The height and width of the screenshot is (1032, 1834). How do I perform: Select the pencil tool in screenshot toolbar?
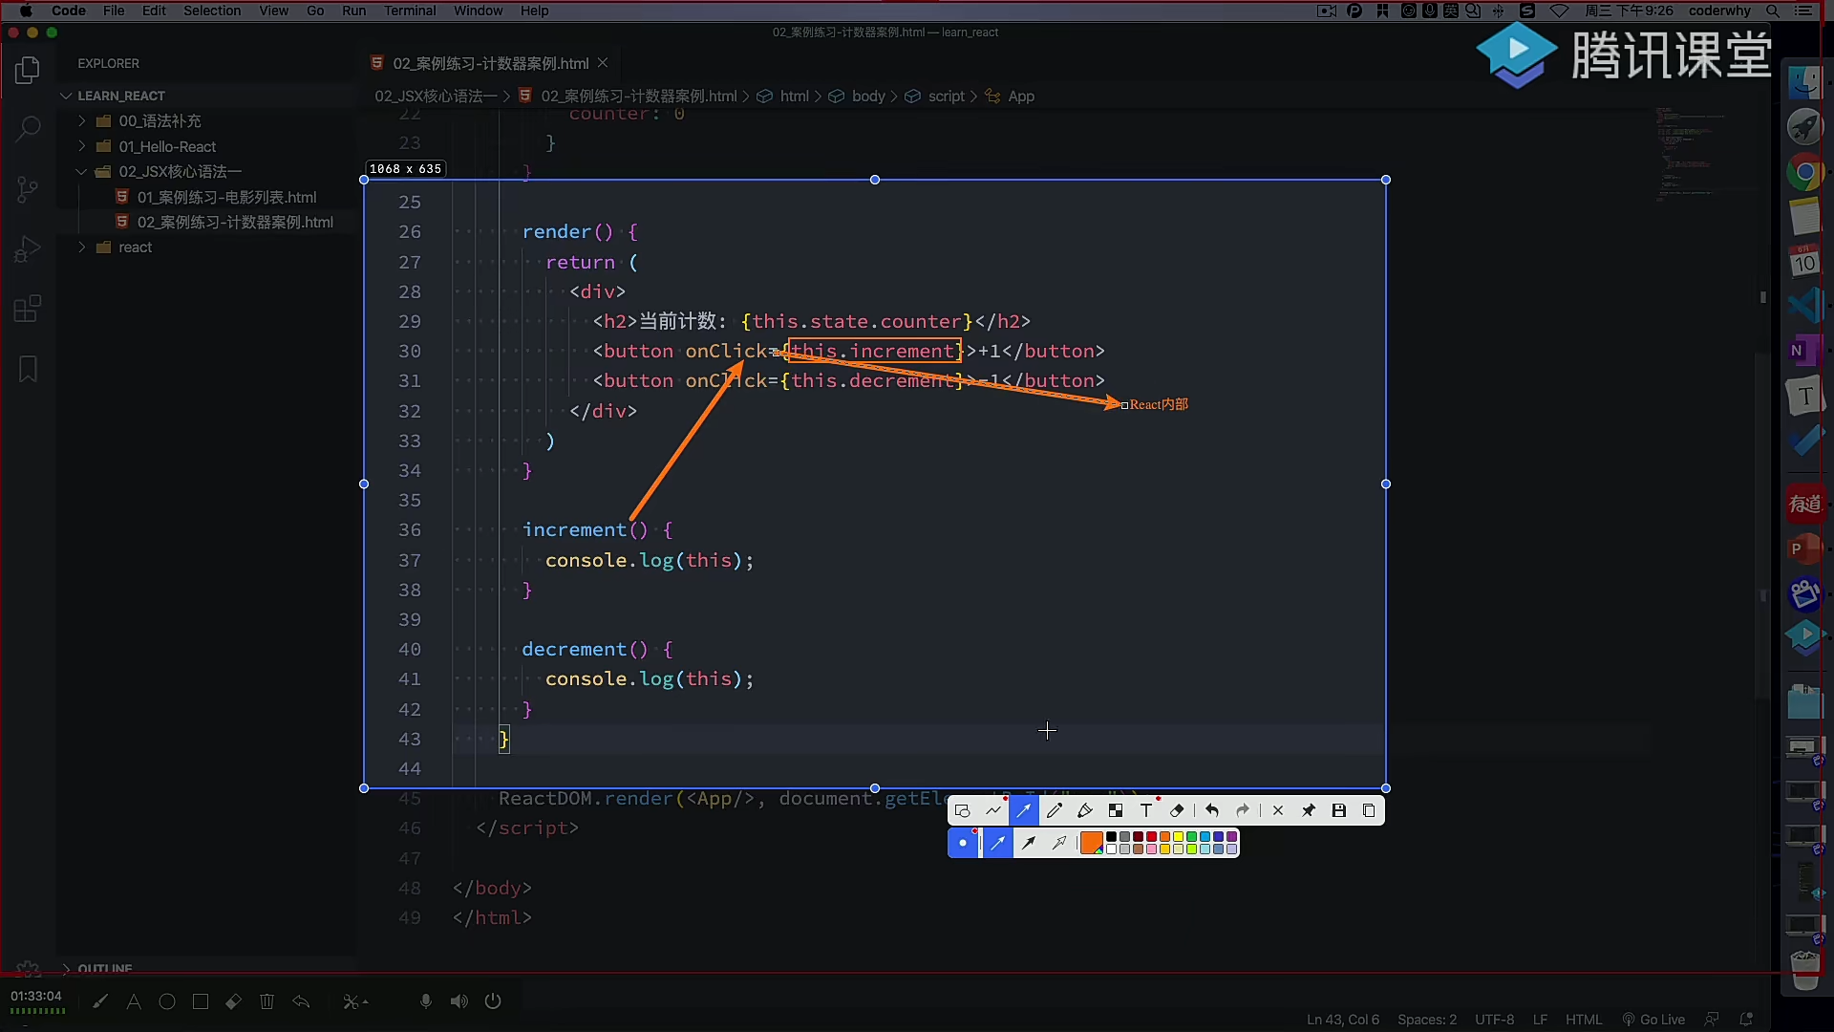(x=1055, y=810)
